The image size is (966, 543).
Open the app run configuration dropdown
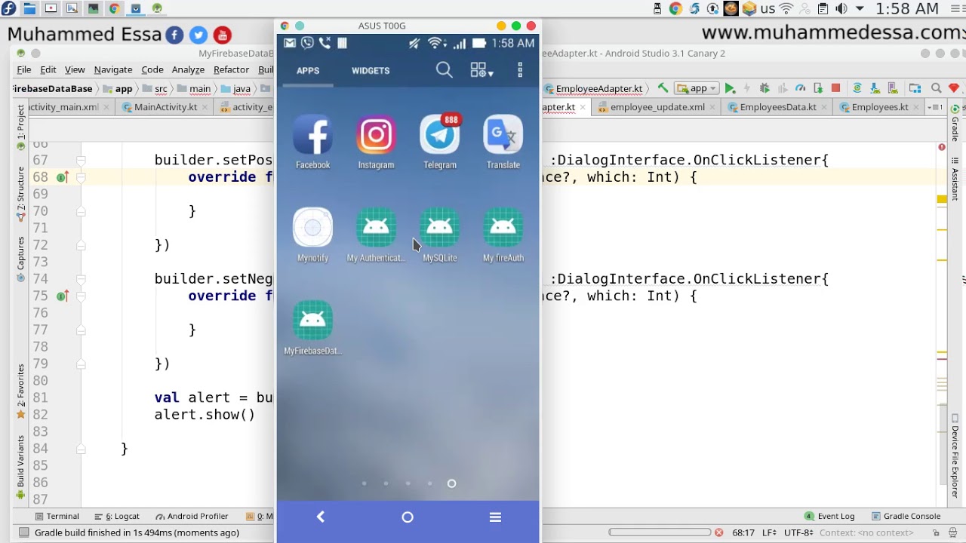click(x=697, y=88)
